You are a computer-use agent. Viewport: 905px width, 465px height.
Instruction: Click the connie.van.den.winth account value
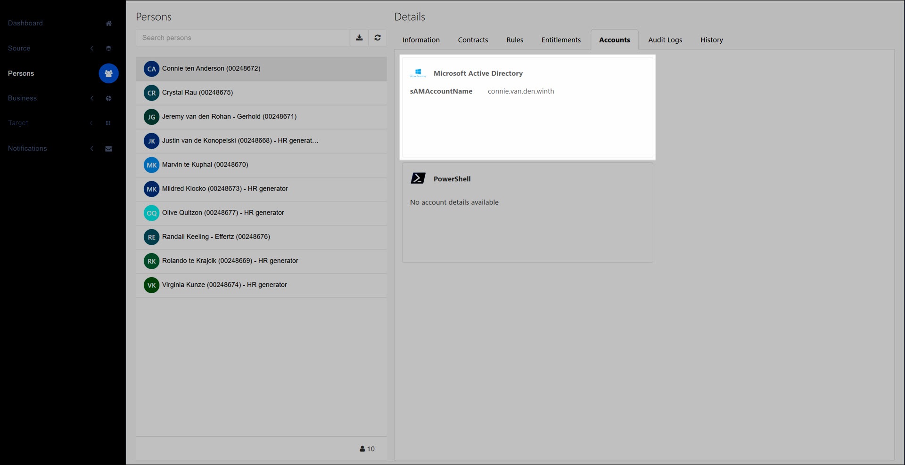point(521,91)
